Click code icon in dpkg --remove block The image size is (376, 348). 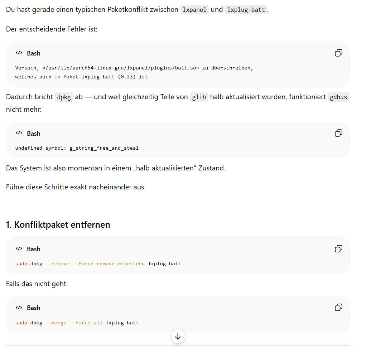pyautogui.click(x=19, y=249)
